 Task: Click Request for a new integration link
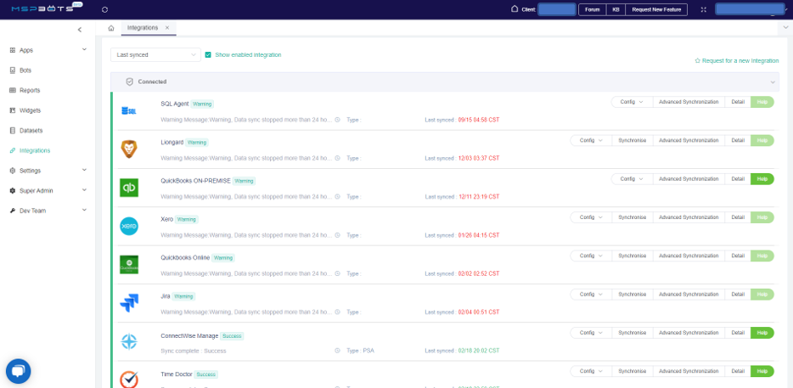pos(737,60)
